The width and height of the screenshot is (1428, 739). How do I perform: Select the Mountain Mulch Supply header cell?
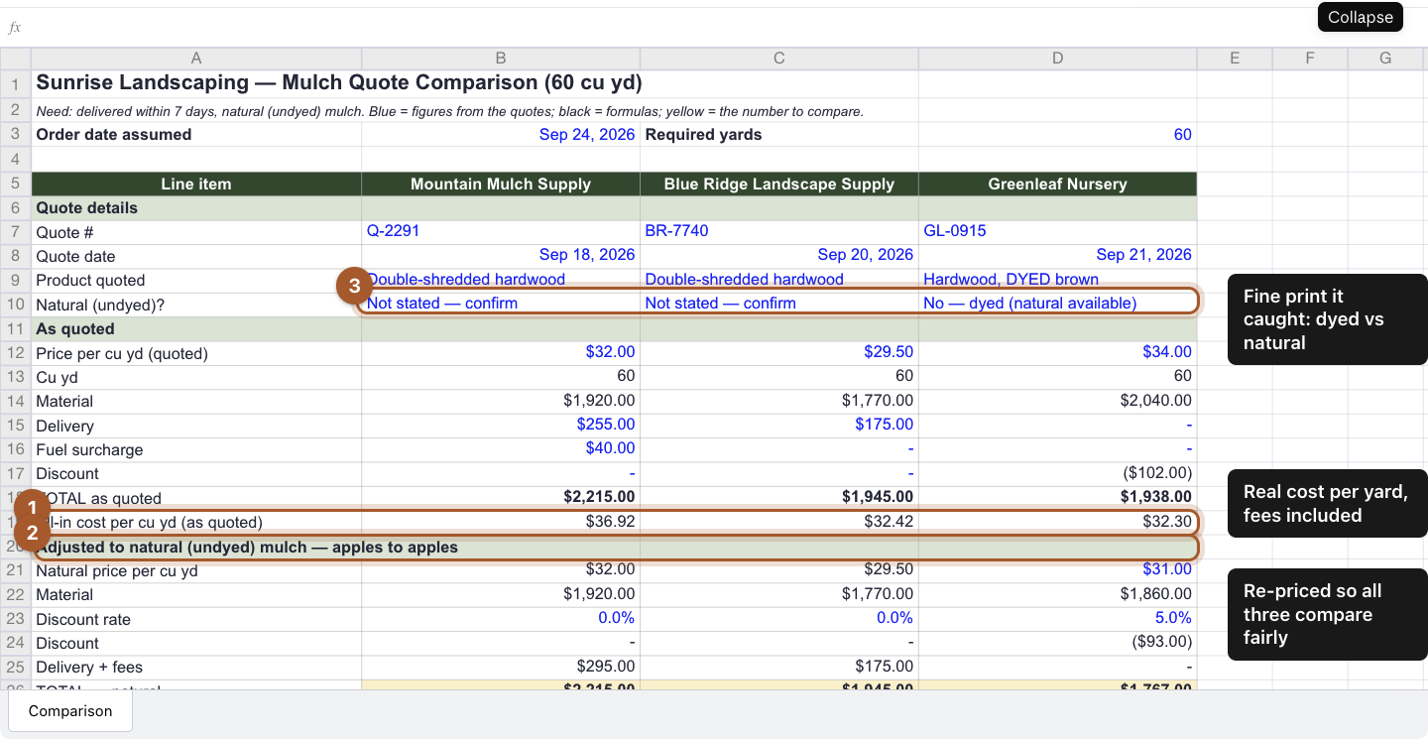point(501,184)
